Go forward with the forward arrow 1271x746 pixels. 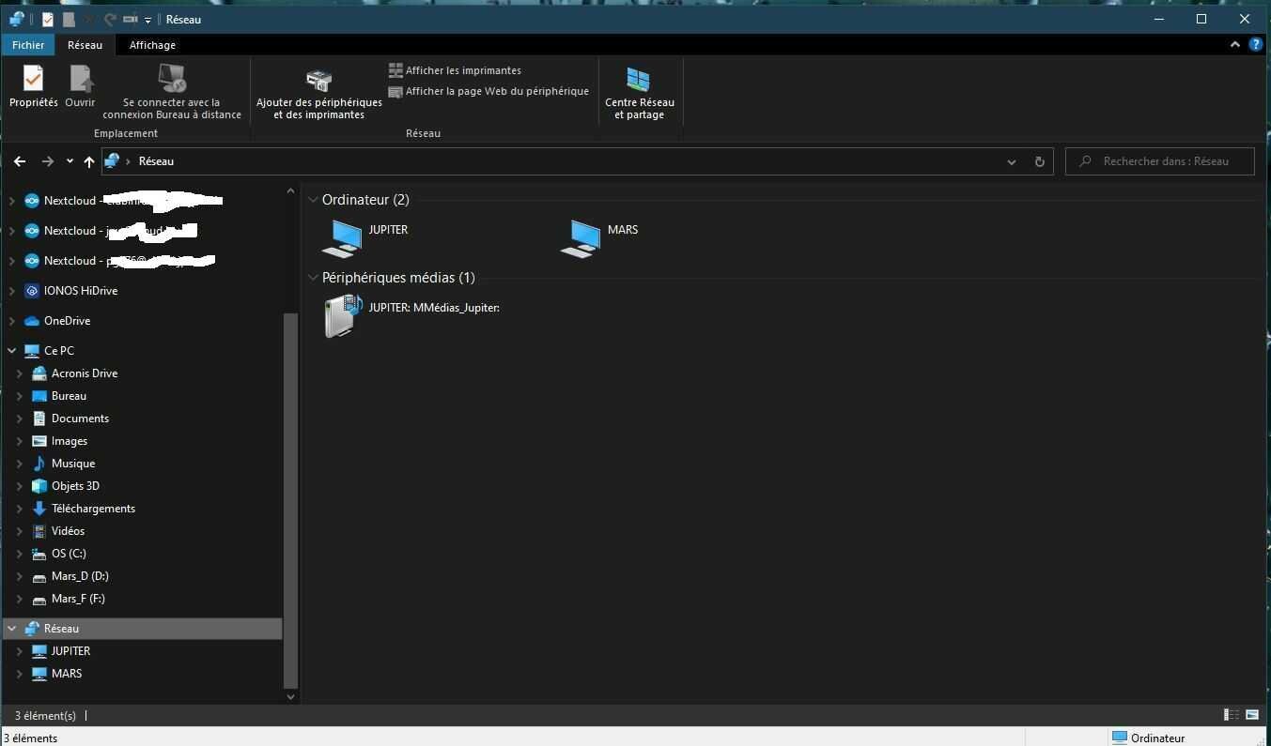click(x=48, y=161)
